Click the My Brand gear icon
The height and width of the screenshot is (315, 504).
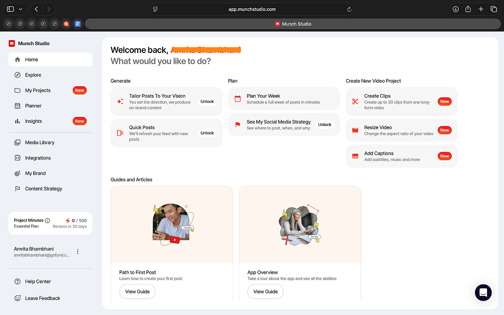click(x=18, y=173)
